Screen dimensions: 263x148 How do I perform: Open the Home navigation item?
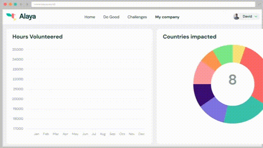pyautogui.click(x=90, y=17)
